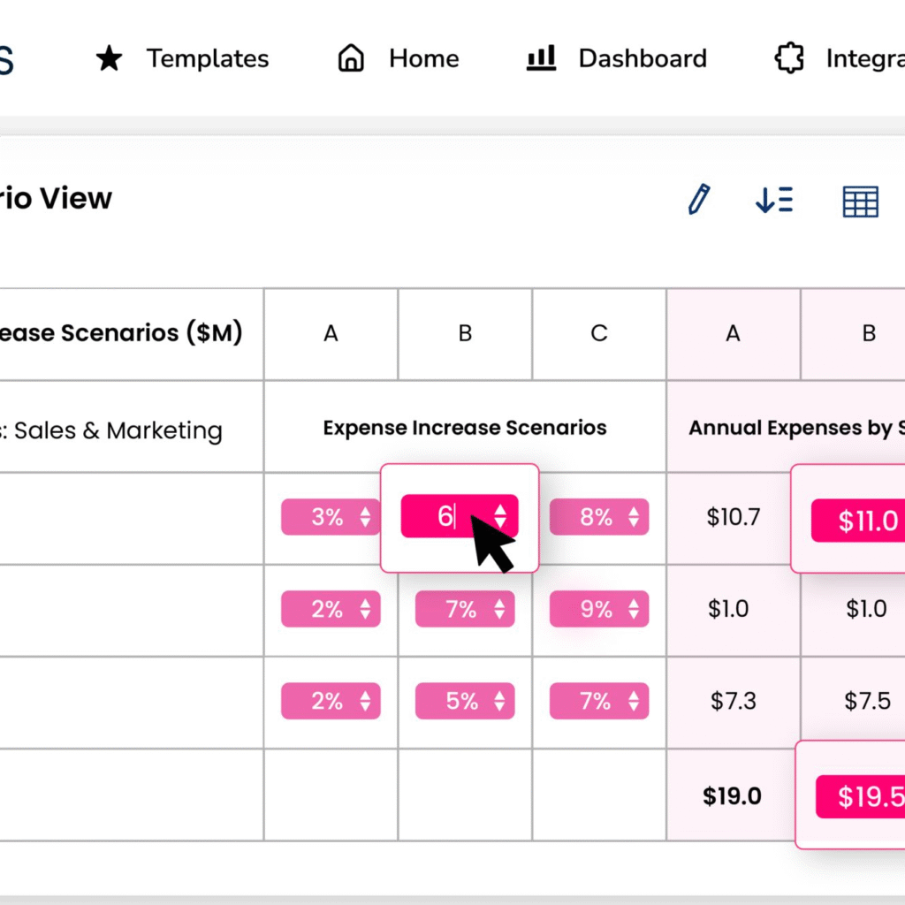Click the sort descending icon
The image size is (905, 905).
click(774, 200)
